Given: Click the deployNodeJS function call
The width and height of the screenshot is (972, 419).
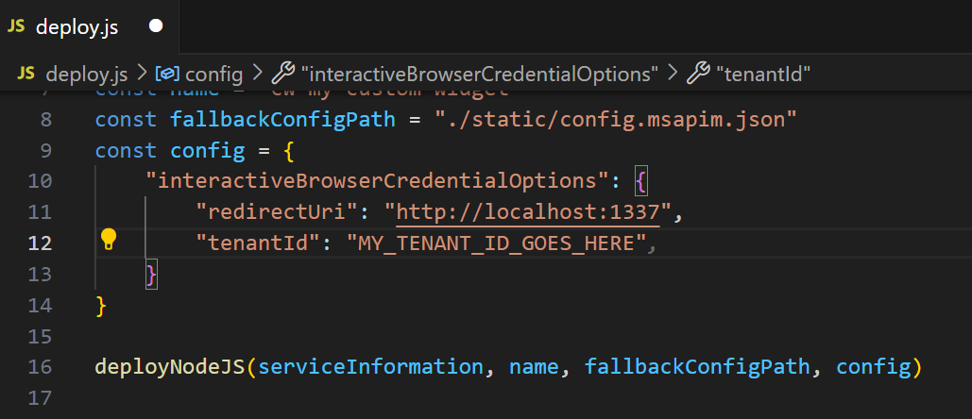Looking at the screenshot, I should tap(170, 366).
